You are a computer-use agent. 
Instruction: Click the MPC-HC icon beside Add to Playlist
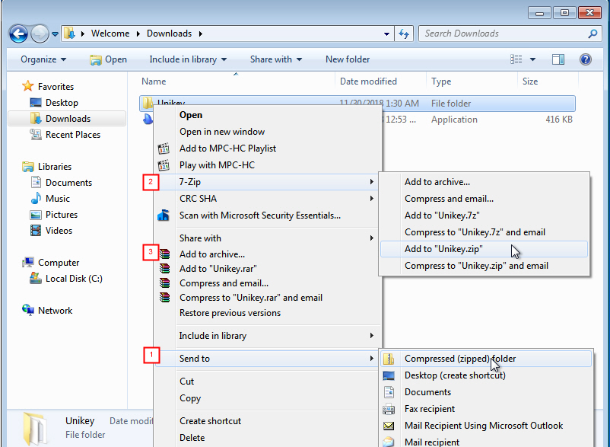pos(164,148)
